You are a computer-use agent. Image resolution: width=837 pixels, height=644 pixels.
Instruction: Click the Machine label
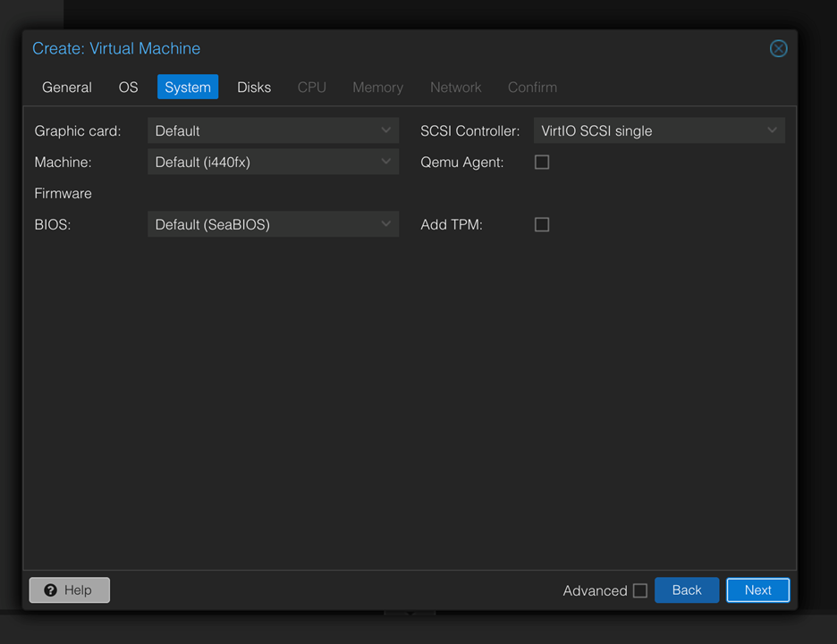(63, 163)
